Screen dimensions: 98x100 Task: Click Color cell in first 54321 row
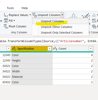(32, 66)
